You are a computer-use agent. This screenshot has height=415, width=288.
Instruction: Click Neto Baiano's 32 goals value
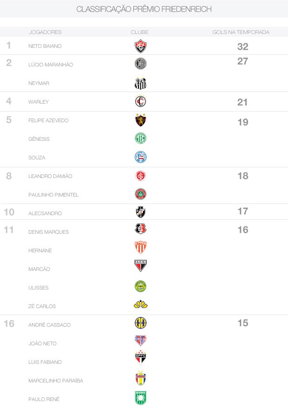tap(243, 46)
